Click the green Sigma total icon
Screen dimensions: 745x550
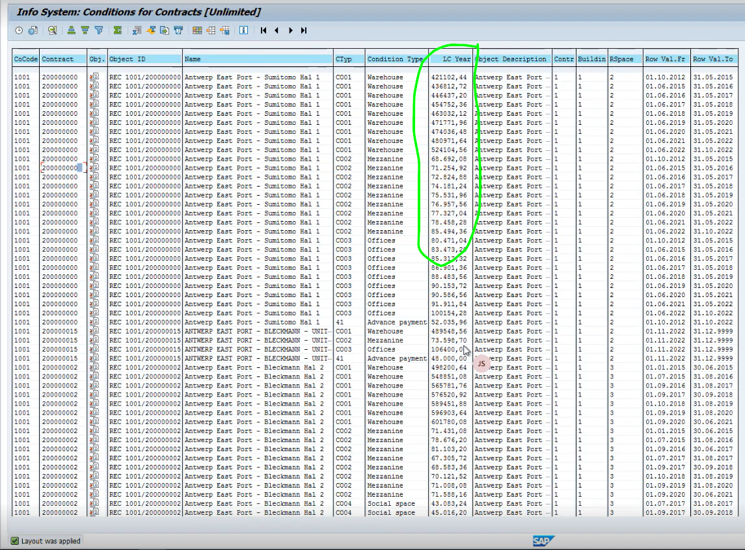[x=117, y=31]
